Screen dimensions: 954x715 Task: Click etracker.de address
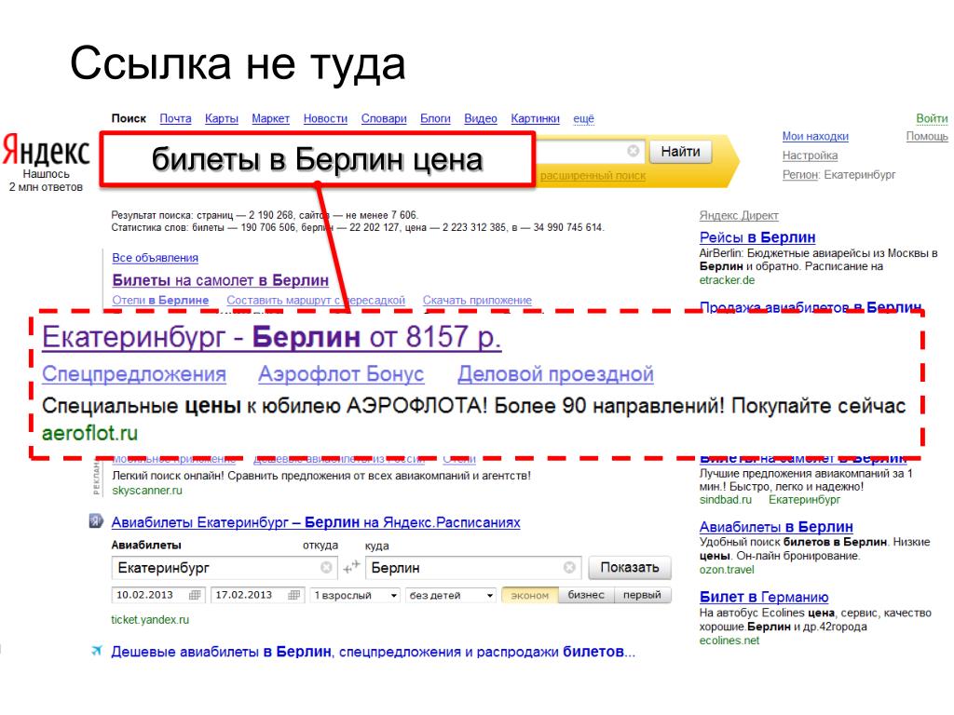pyautogui.click(x=727, y=280)
